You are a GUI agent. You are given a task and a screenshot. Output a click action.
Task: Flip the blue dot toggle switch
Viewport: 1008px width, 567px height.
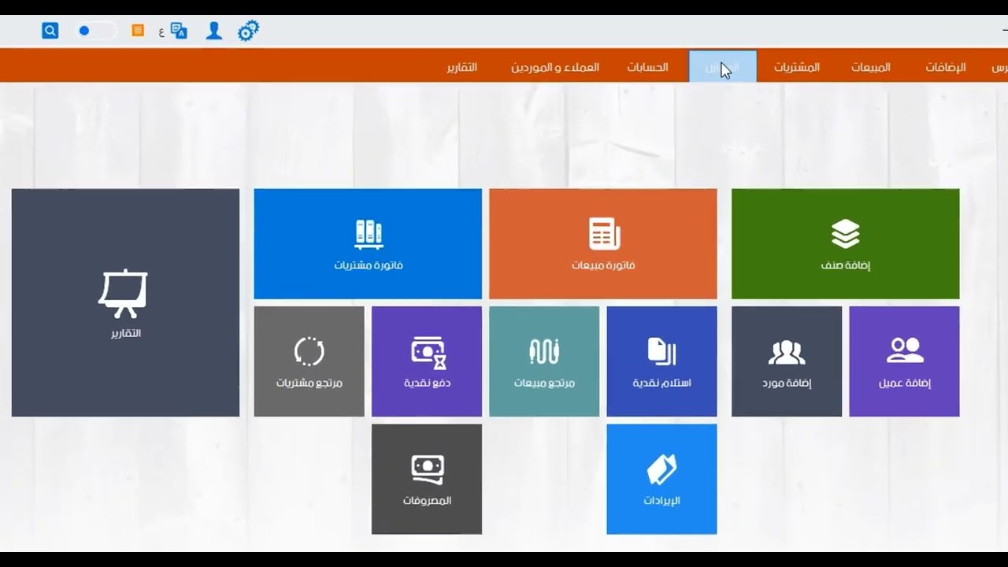point(97,31)
